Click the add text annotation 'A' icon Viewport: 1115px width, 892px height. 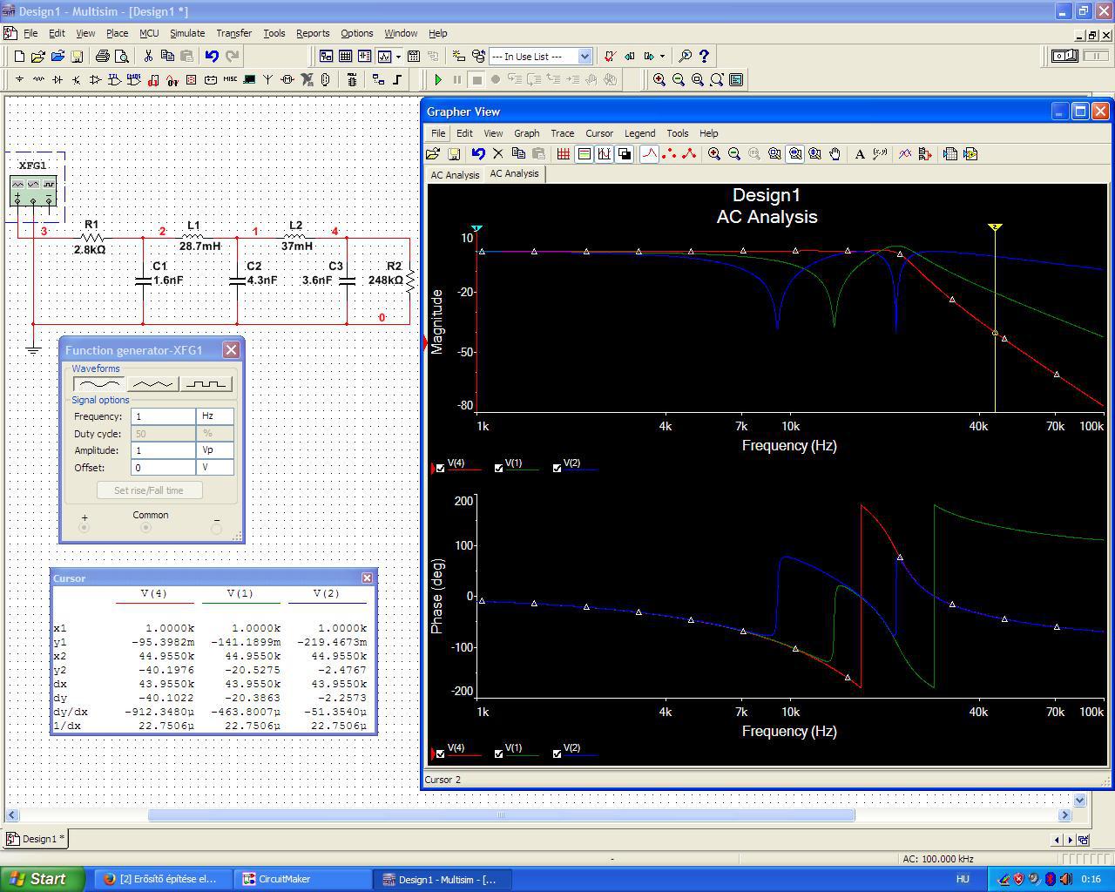[859, 154]
